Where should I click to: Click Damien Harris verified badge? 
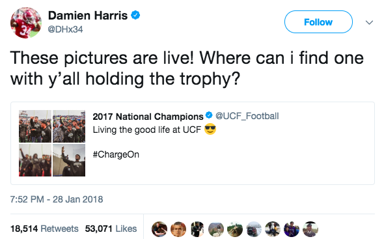(x=135, y=15)
